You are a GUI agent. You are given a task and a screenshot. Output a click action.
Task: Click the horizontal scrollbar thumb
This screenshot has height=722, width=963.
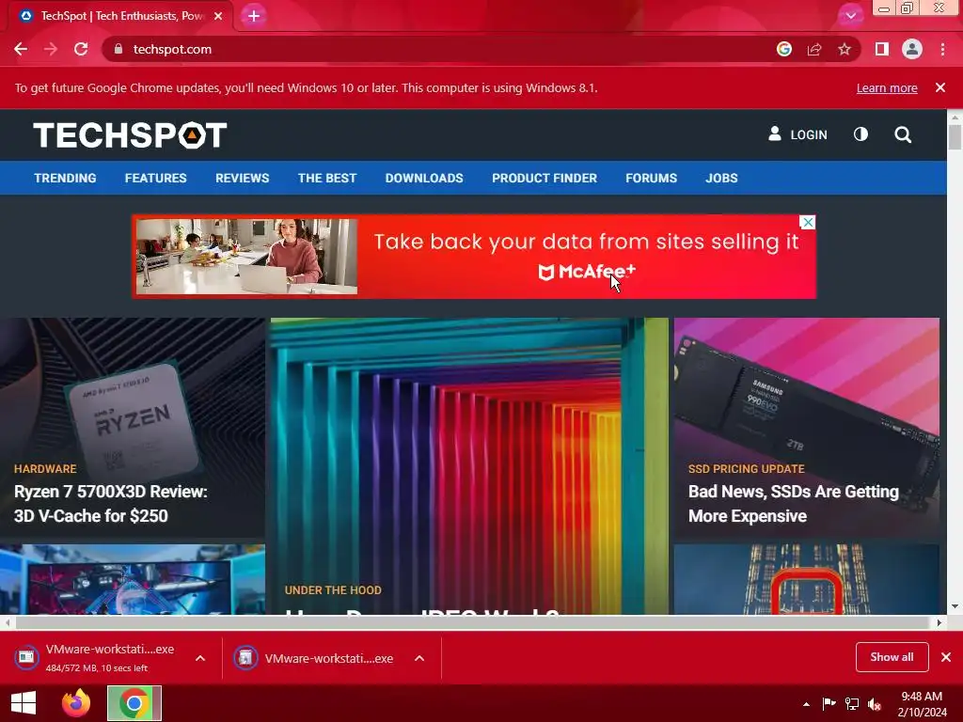(x=473, y=622)
